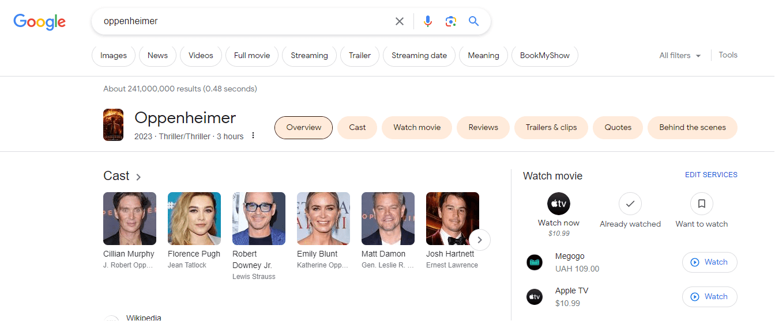Click Apple TV service logo in list

[x=535, y=297]
